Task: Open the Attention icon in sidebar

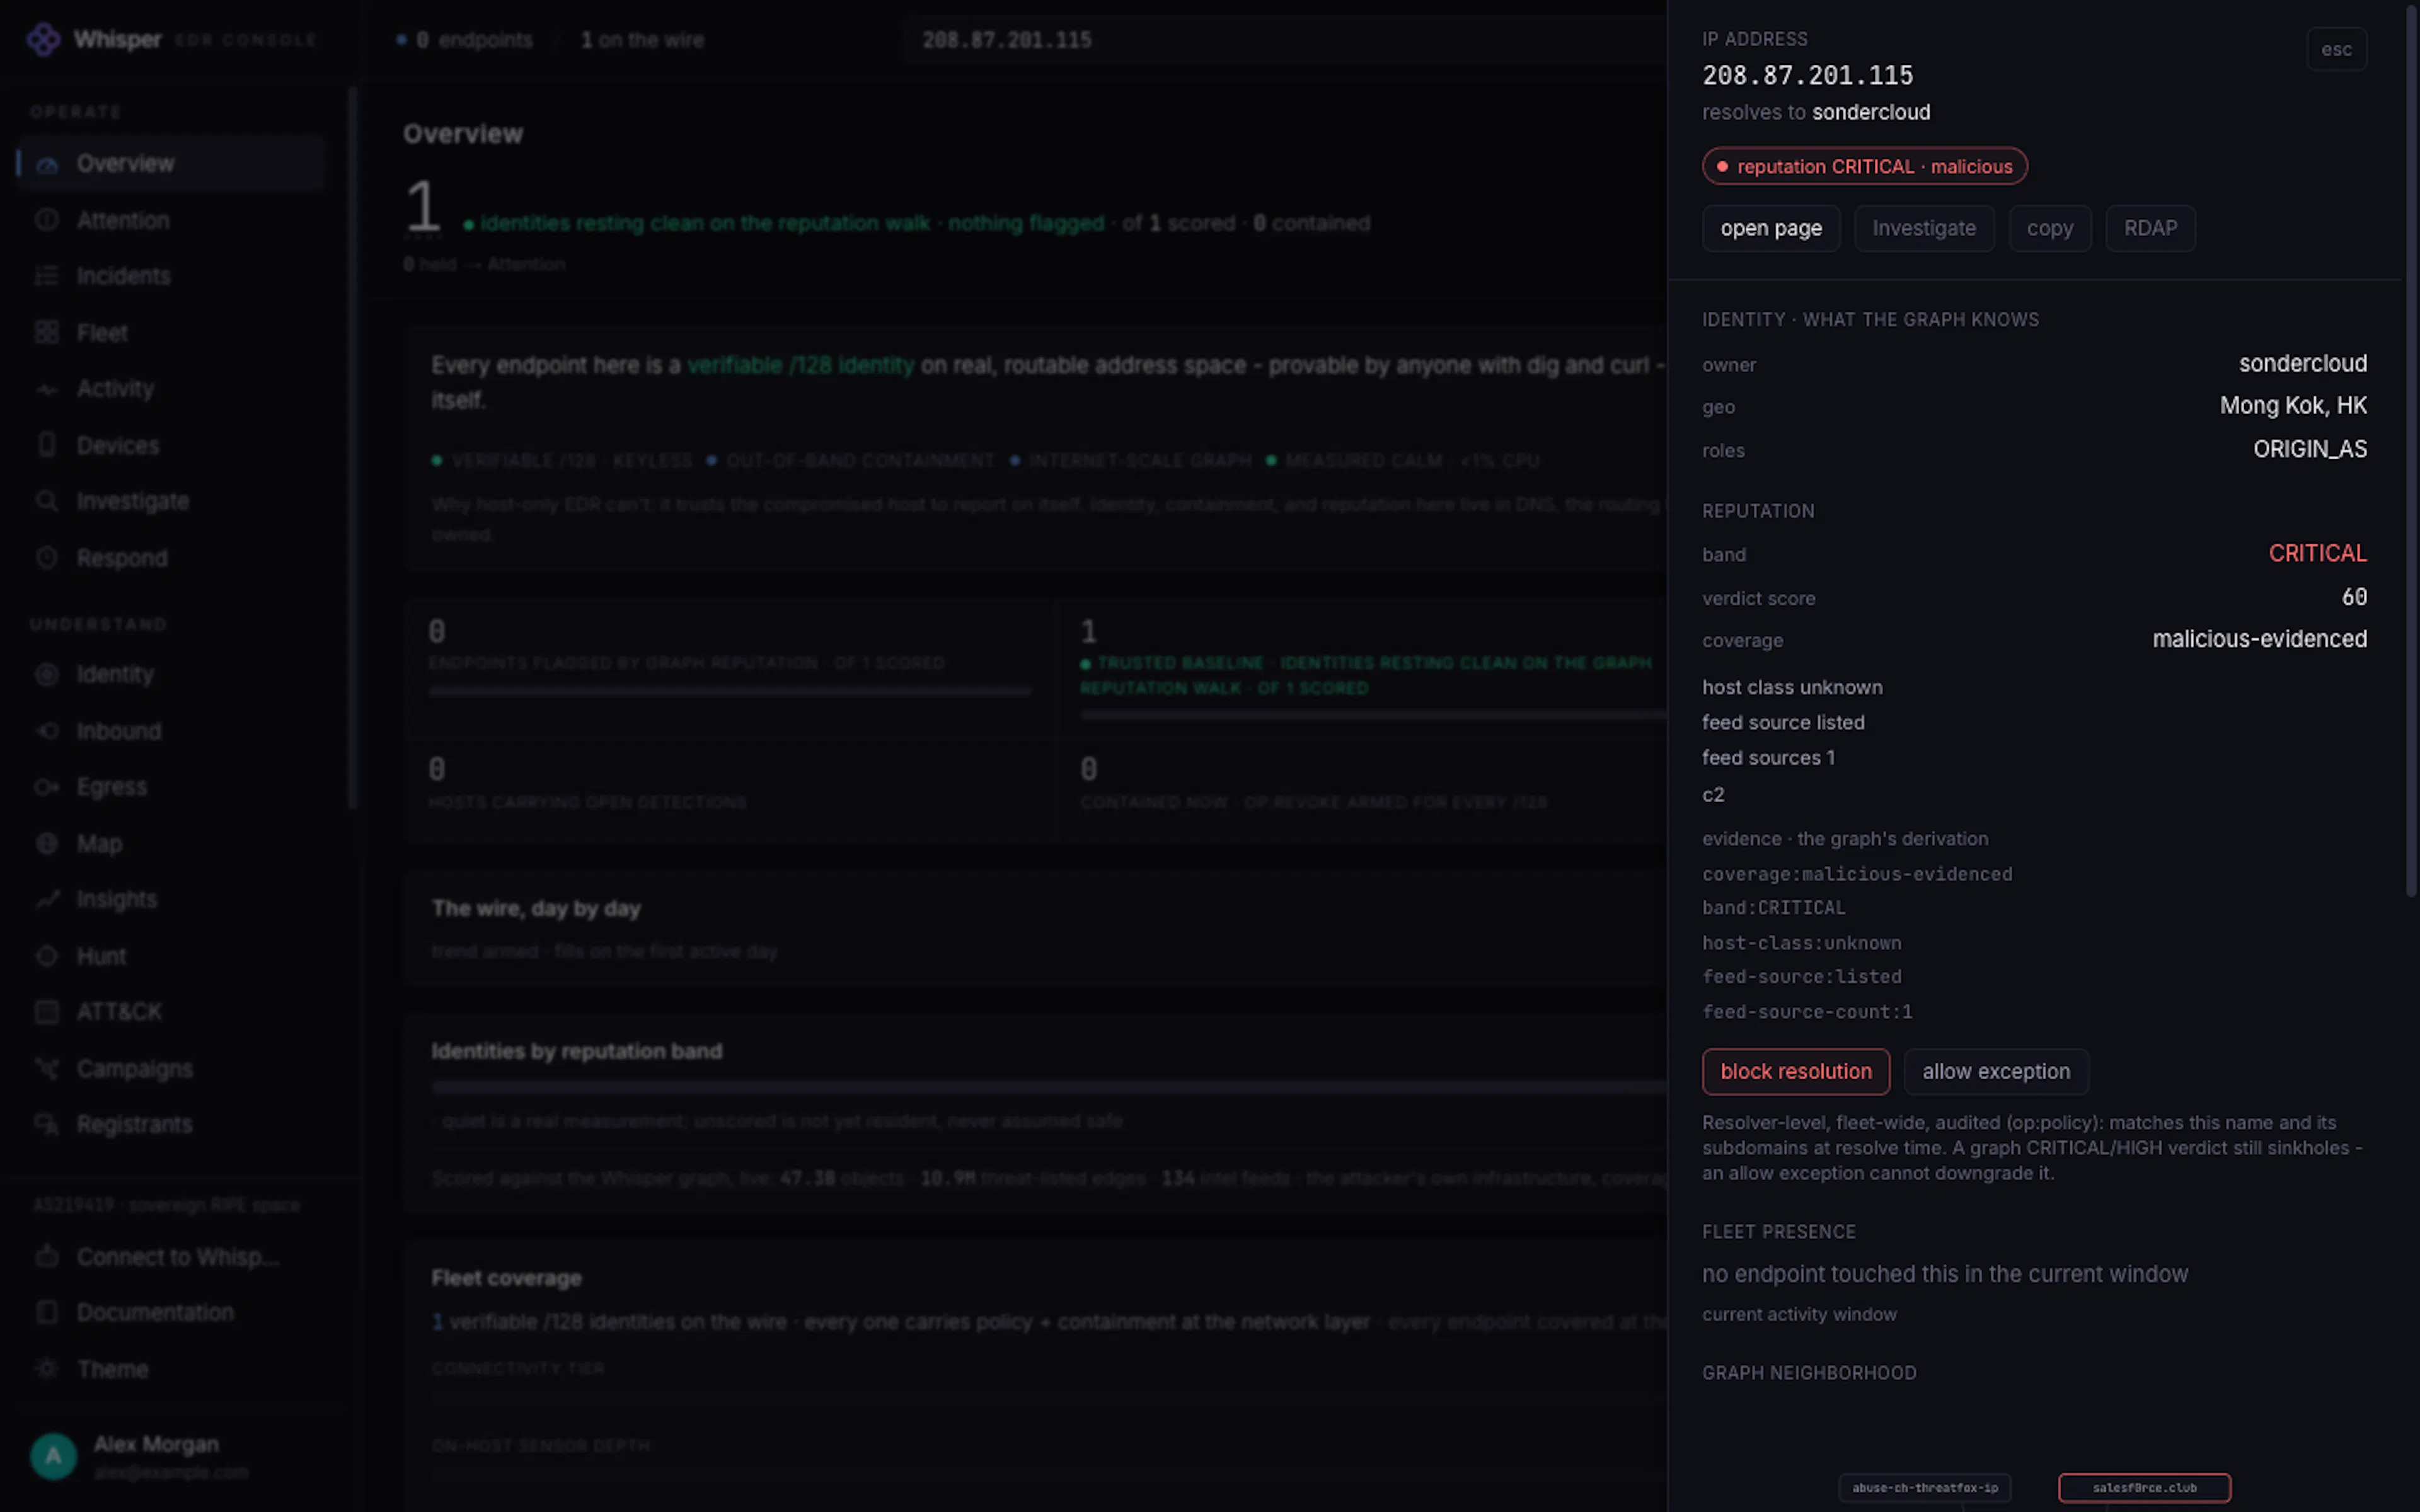Action: tap(47, 220)
